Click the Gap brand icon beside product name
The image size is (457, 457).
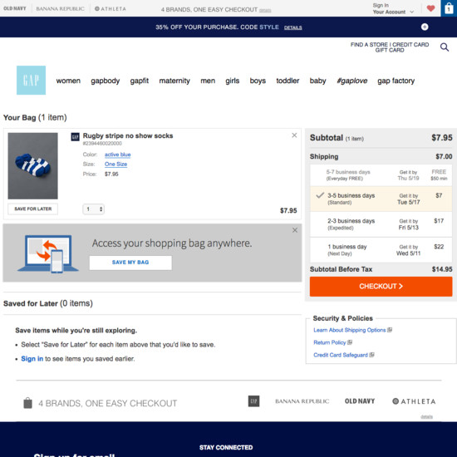tap(75, 136)
